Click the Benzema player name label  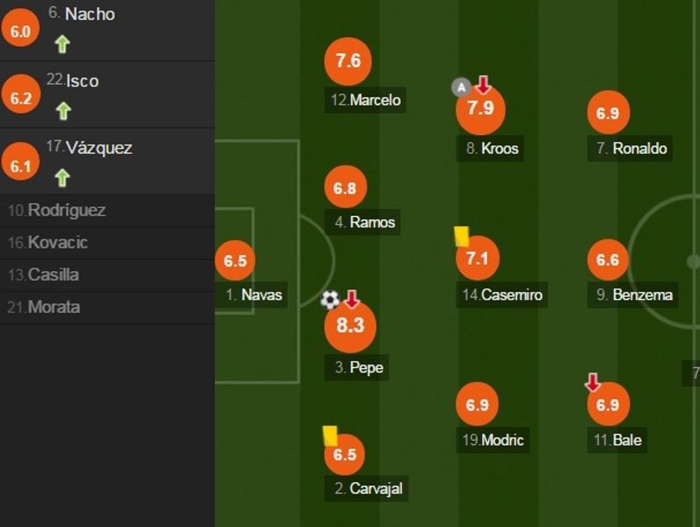(635, 294)
